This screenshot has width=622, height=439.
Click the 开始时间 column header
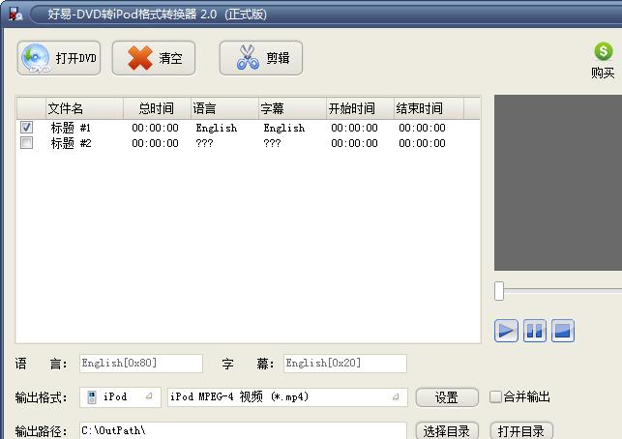(x=360, y=108)
